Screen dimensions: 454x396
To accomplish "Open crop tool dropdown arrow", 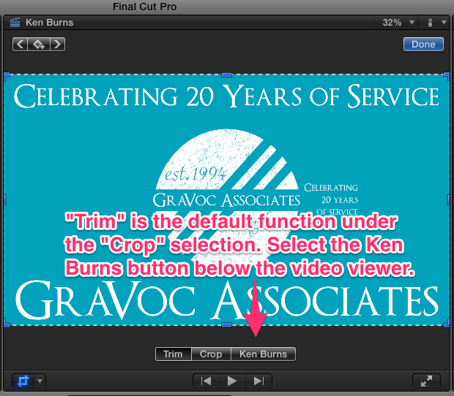I will tap(40, 381).
